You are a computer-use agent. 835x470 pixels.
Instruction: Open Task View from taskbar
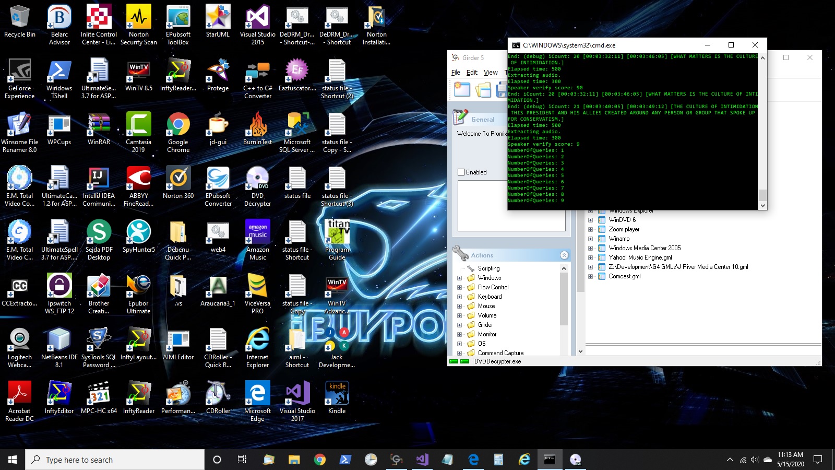click(242, 460)
